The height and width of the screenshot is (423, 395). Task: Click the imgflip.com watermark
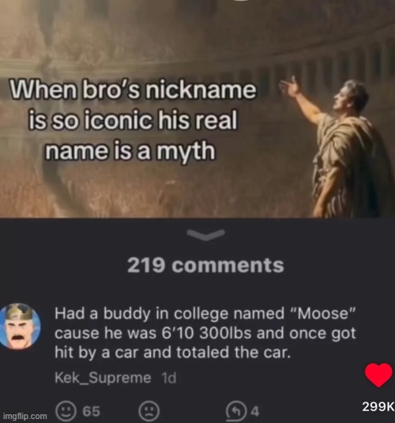tap(26, 416)
